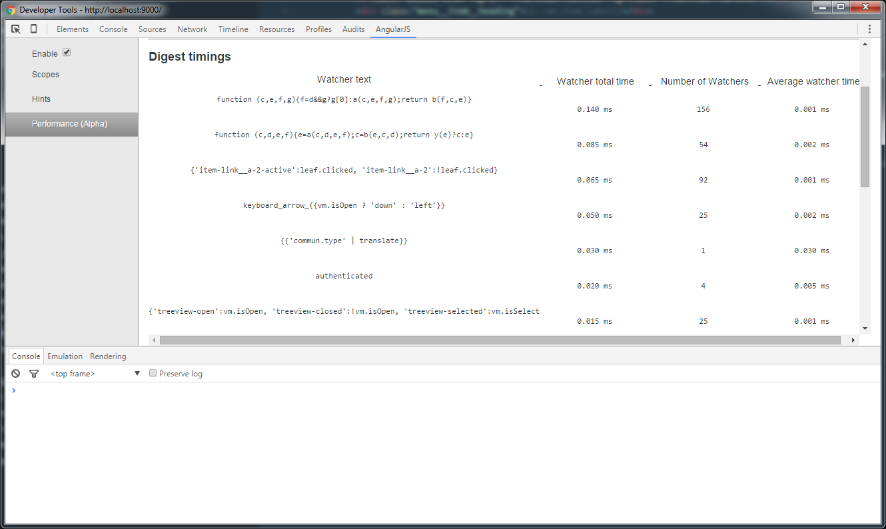Click the horizontal scrollbar left arrow
886x529 pixels.
[x=154, y=340]
